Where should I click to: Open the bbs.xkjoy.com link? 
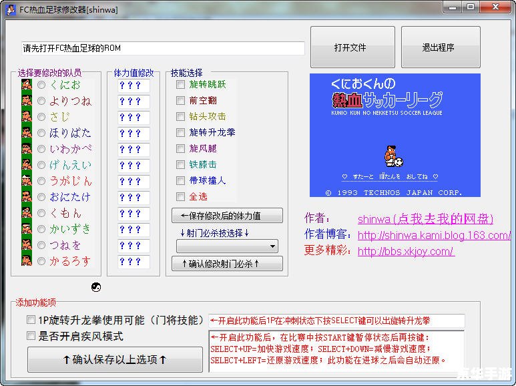[x=405, y=252]
